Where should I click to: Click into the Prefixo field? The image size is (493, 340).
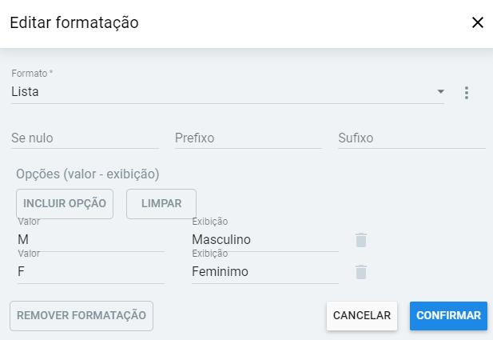248,138
